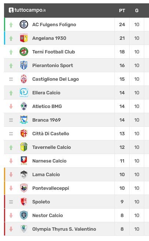Click the PT column header

(122, 11)
